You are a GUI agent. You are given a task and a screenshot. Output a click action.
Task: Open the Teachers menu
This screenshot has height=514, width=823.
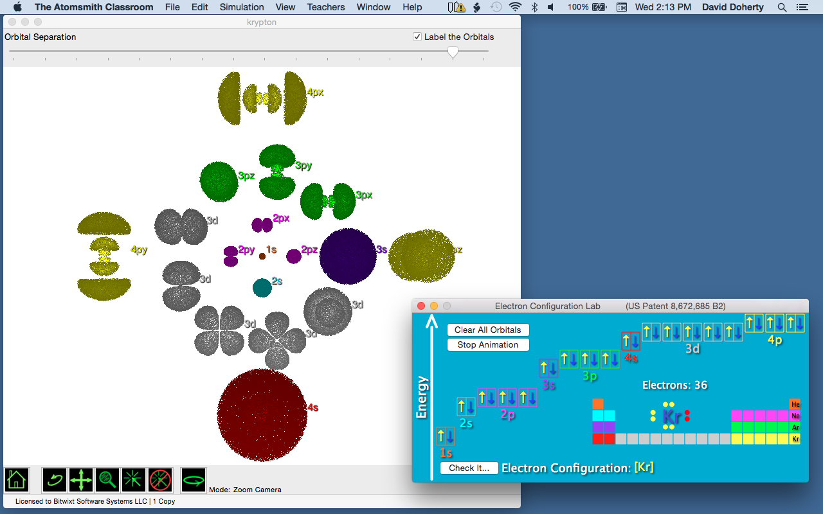click(325, 7)
